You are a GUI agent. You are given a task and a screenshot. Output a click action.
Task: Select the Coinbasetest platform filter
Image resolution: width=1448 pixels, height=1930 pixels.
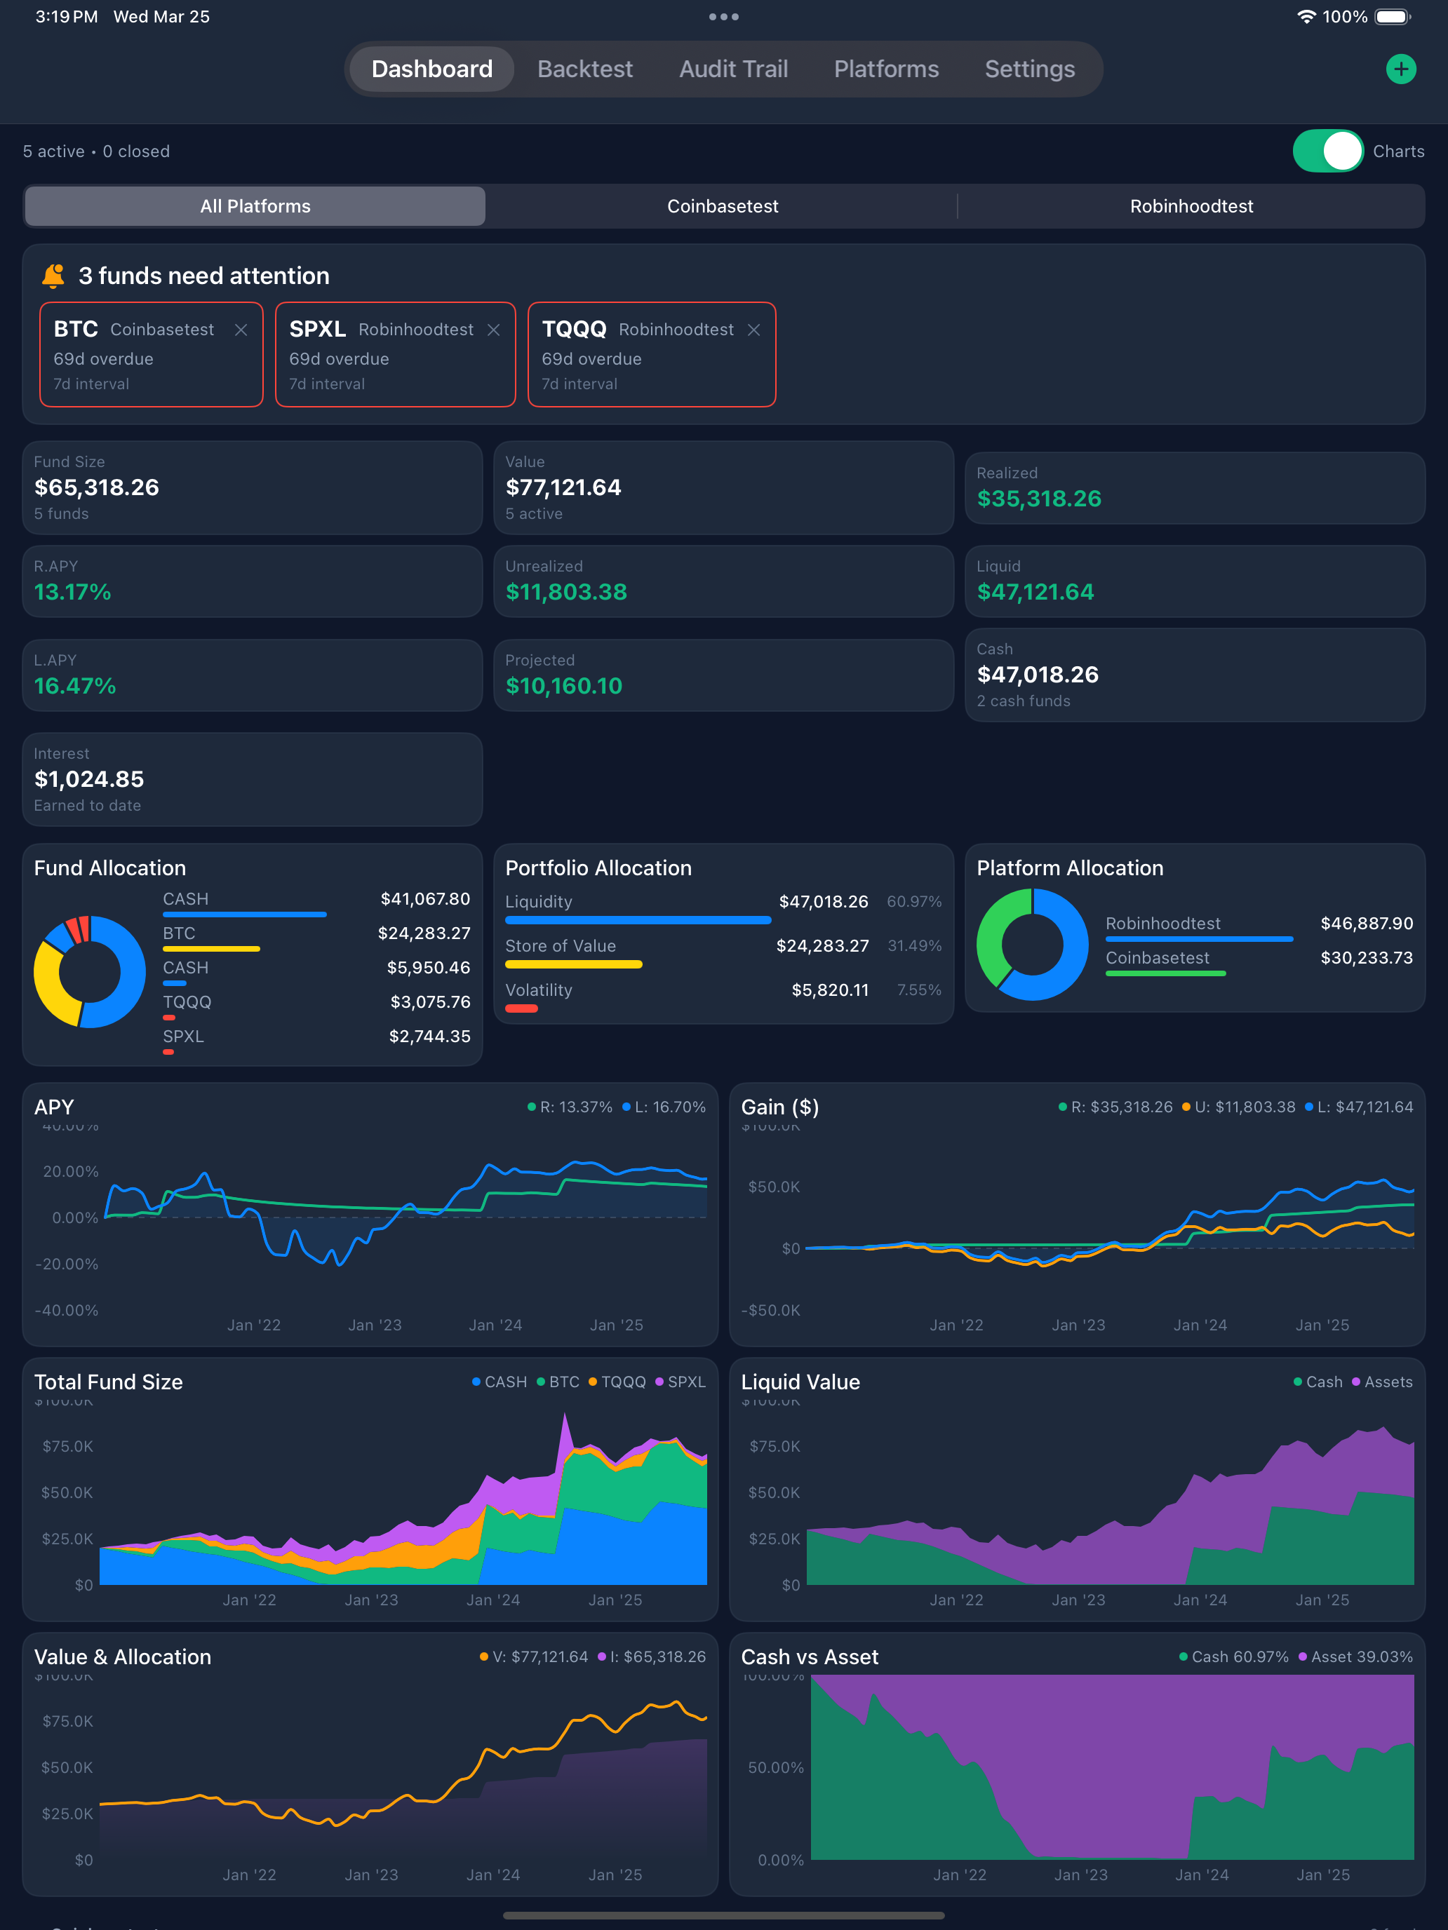pos(723,206)
